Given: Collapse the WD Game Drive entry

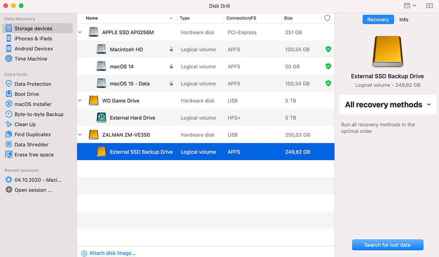Looking at the screenshot, I should pyautogui.click(x=80, y=100).
